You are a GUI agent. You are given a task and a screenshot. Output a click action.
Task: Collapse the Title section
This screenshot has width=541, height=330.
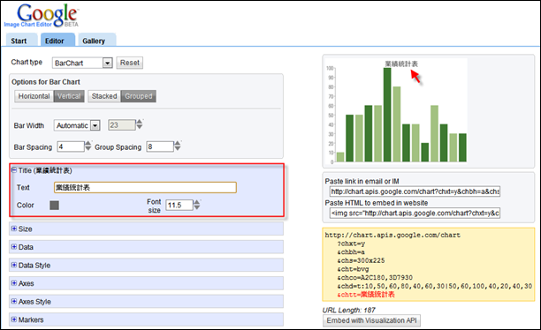coord(14,169)
